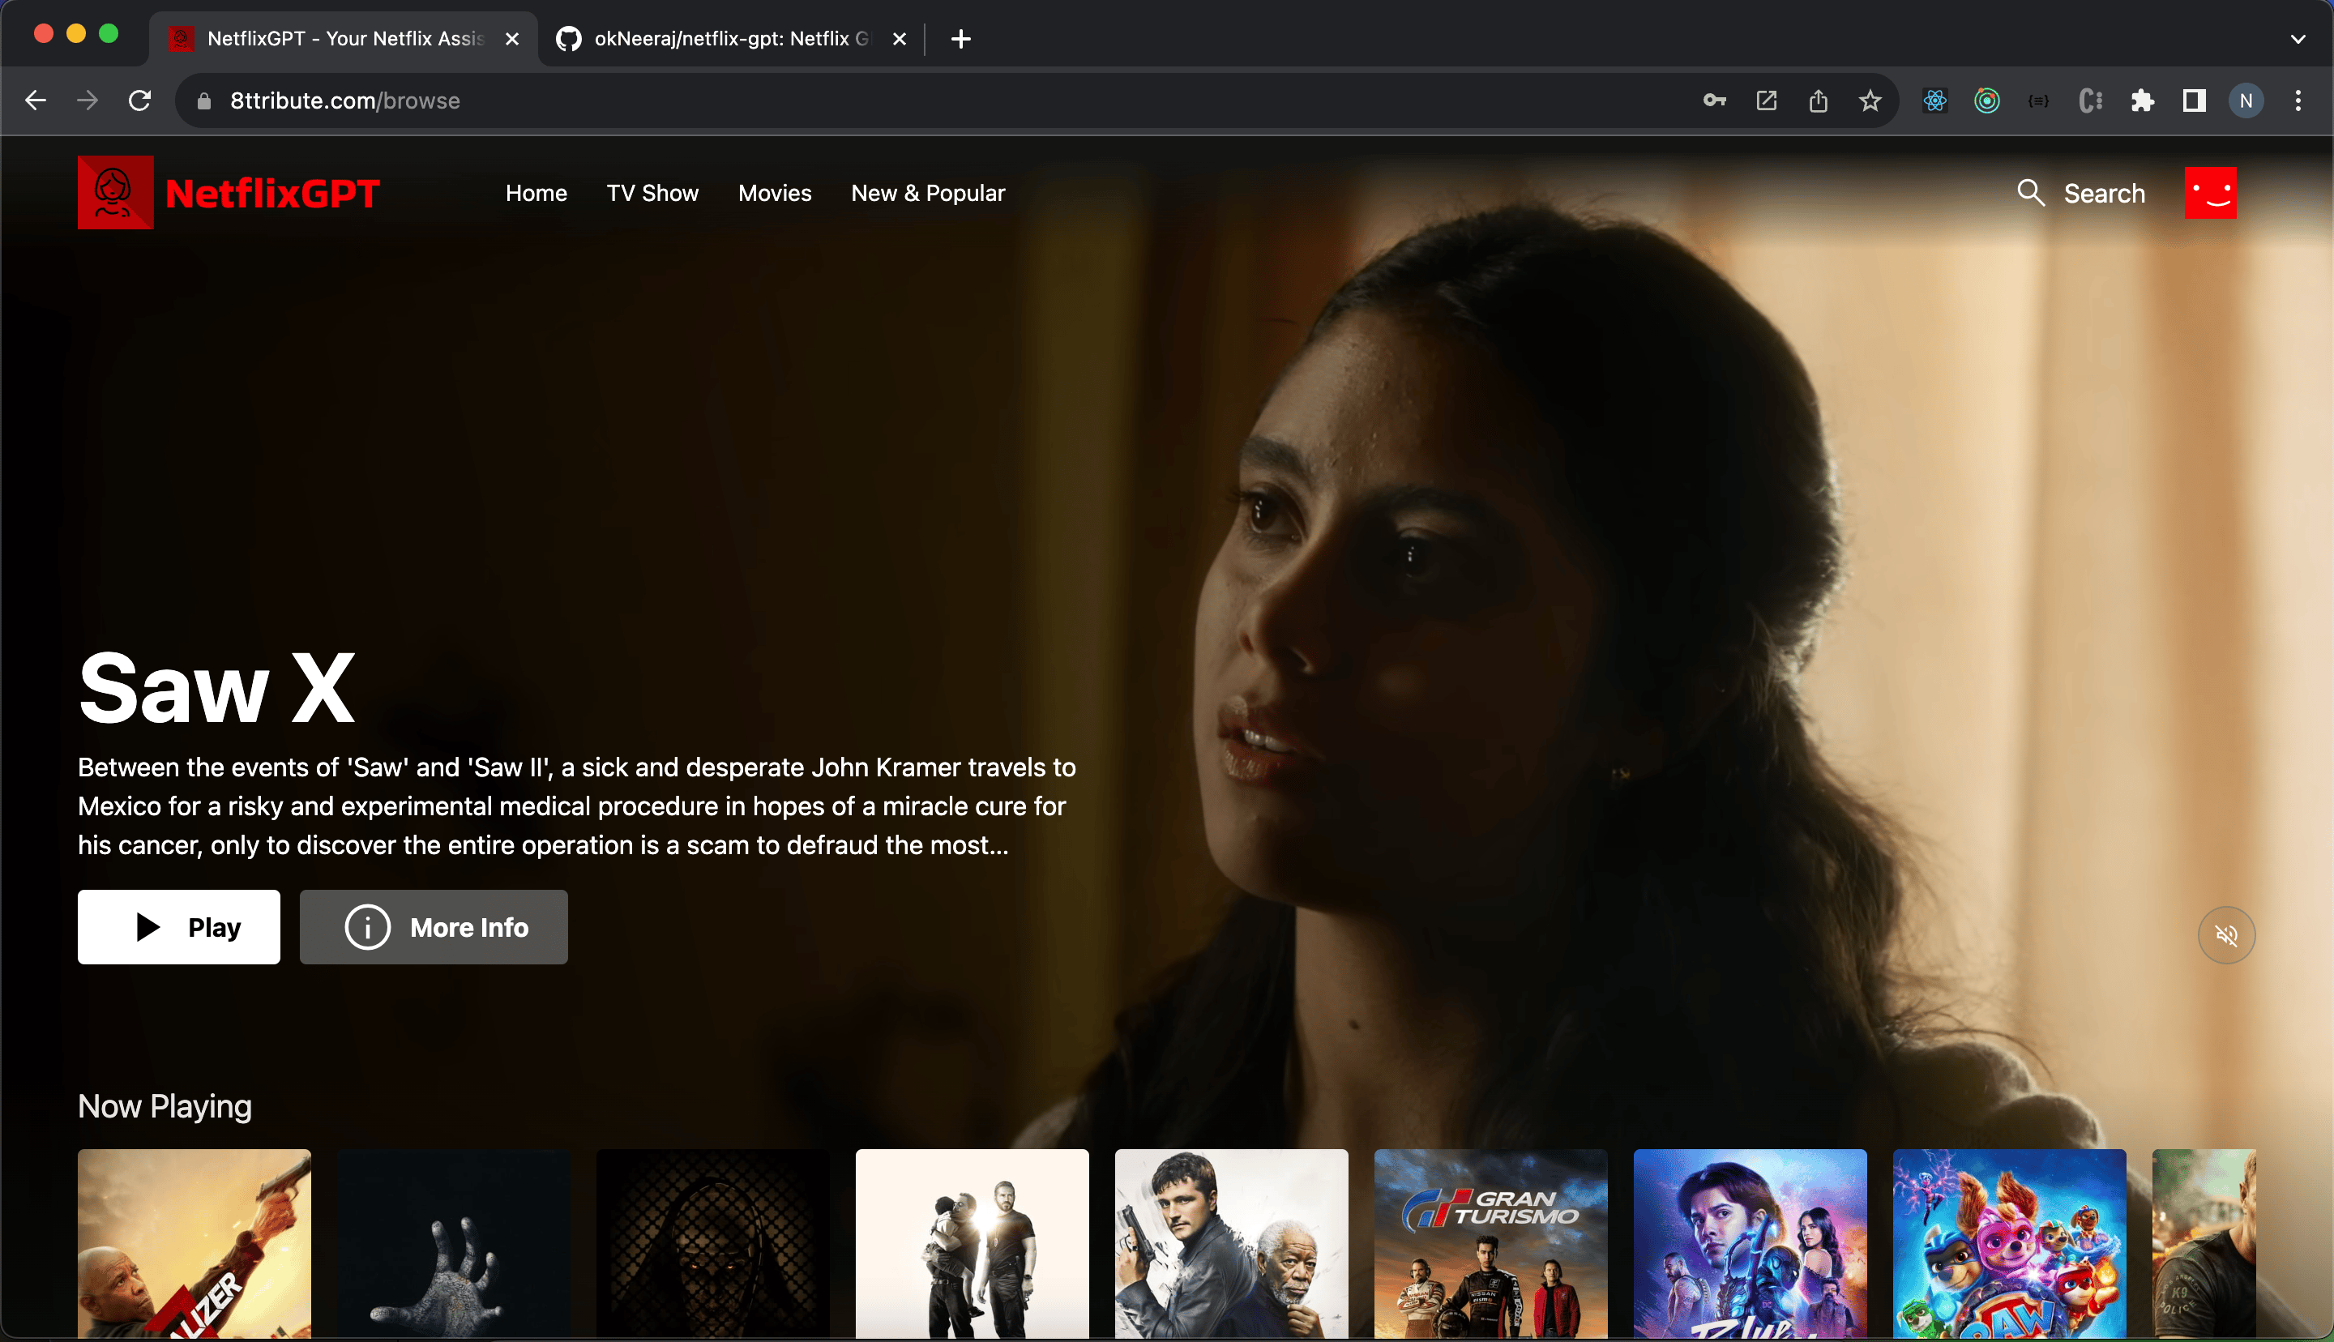Screen dimensions: 2334x1342
Task: Click the share page icon
Action: point(1818,100)
